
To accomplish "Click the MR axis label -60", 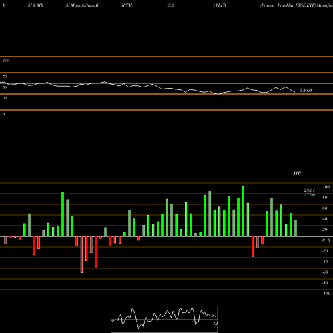I will [325, 272].
